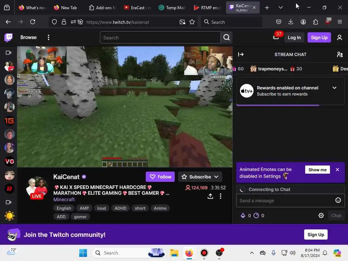Screen dimensions: 348x261
Task: Open the chat community users list icon
Action: 340,54
